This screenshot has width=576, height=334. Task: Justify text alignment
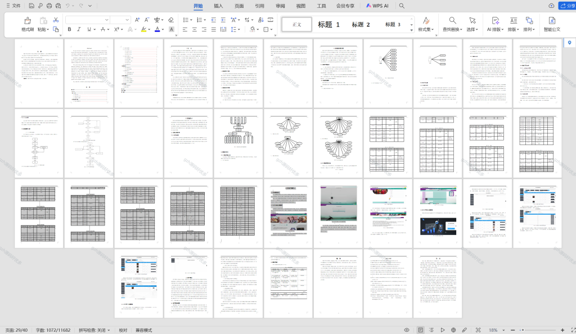point(213,29)
